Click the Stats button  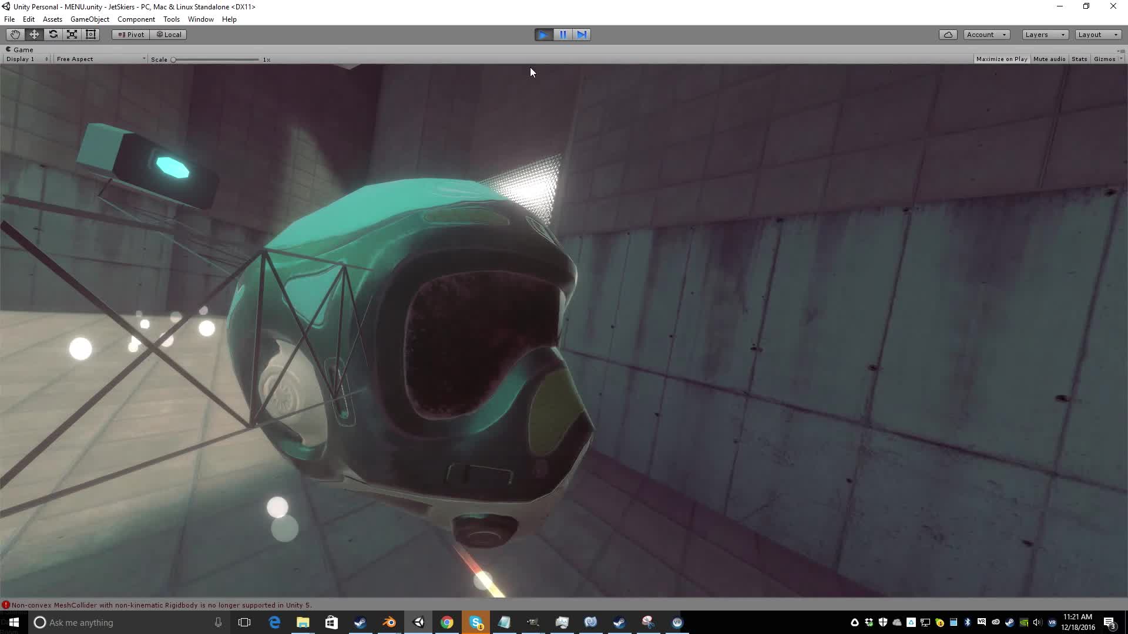click(1079, 59)
